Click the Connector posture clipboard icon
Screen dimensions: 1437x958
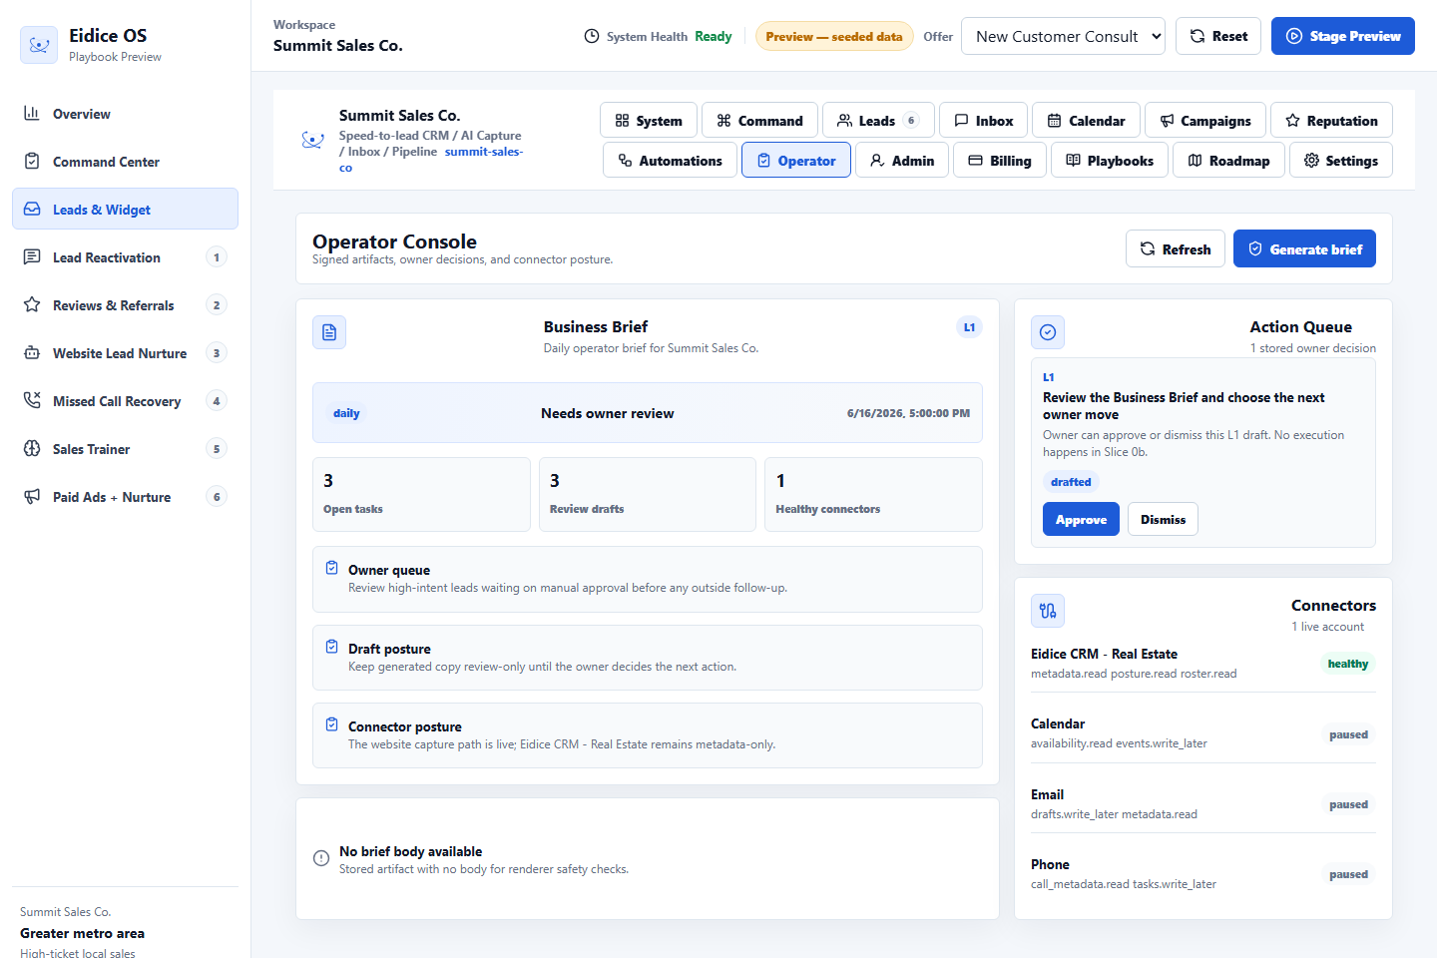(331, 724)
